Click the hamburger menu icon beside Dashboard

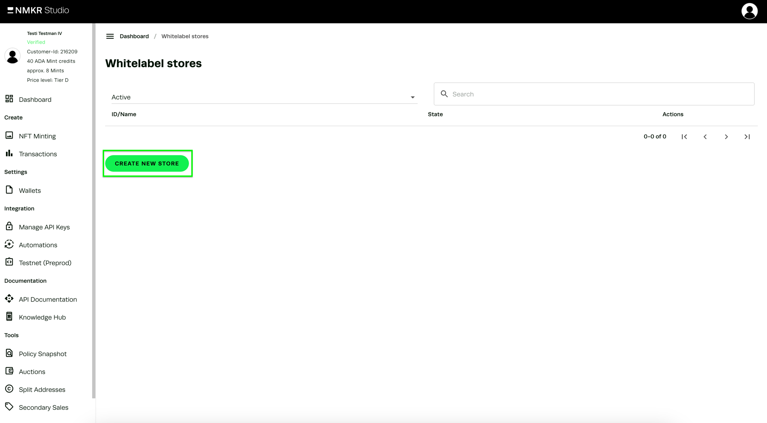click(110, 36)
